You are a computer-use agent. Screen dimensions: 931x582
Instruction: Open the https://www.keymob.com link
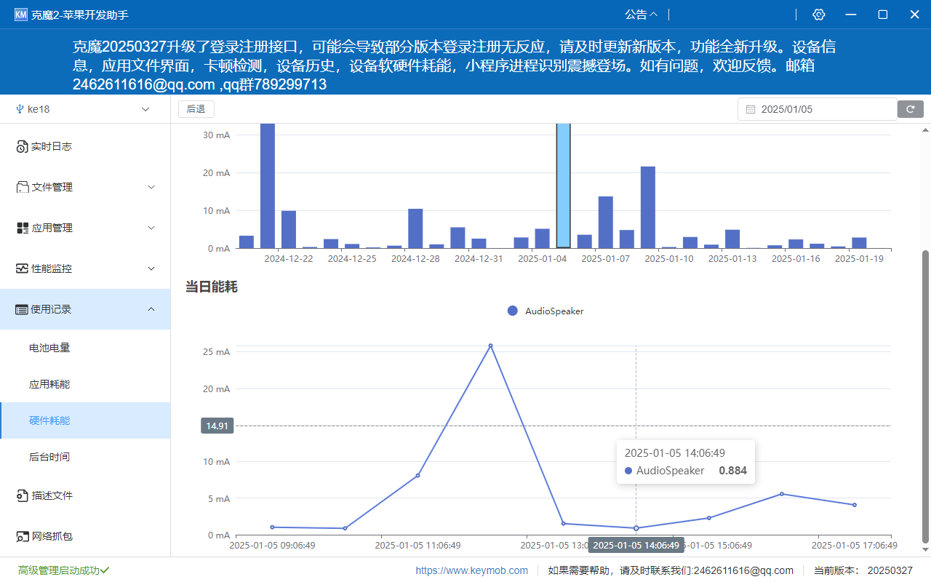pyautogui.click(x=472, y=571)
